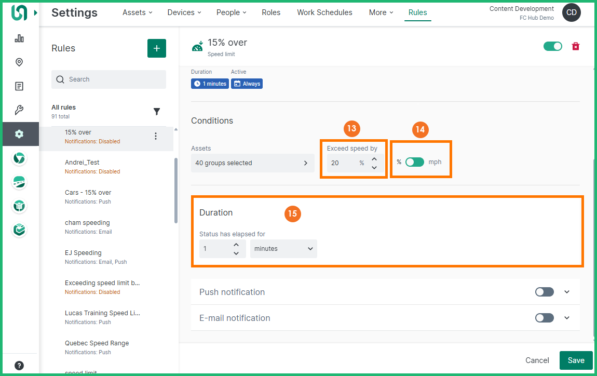
Task: Turn on the E-mail notification toggle
Action: [x=545, y=318]
